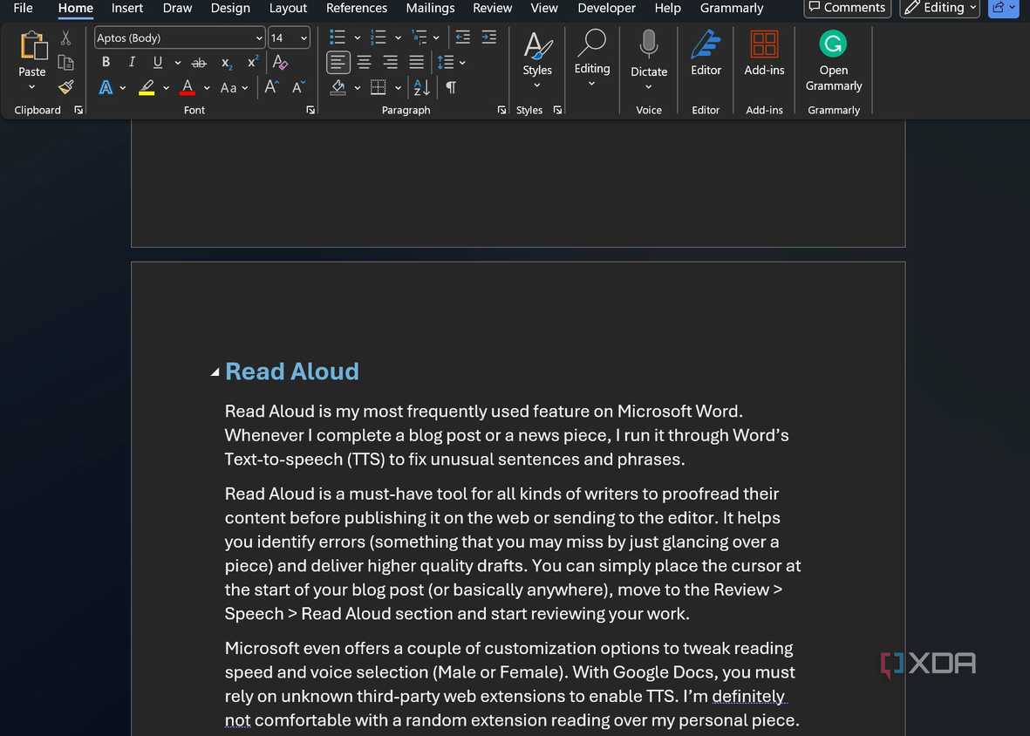Viewport: 1030px width, 736px height.
Task: Click the Sort A-Z icon
Action: 422,87
